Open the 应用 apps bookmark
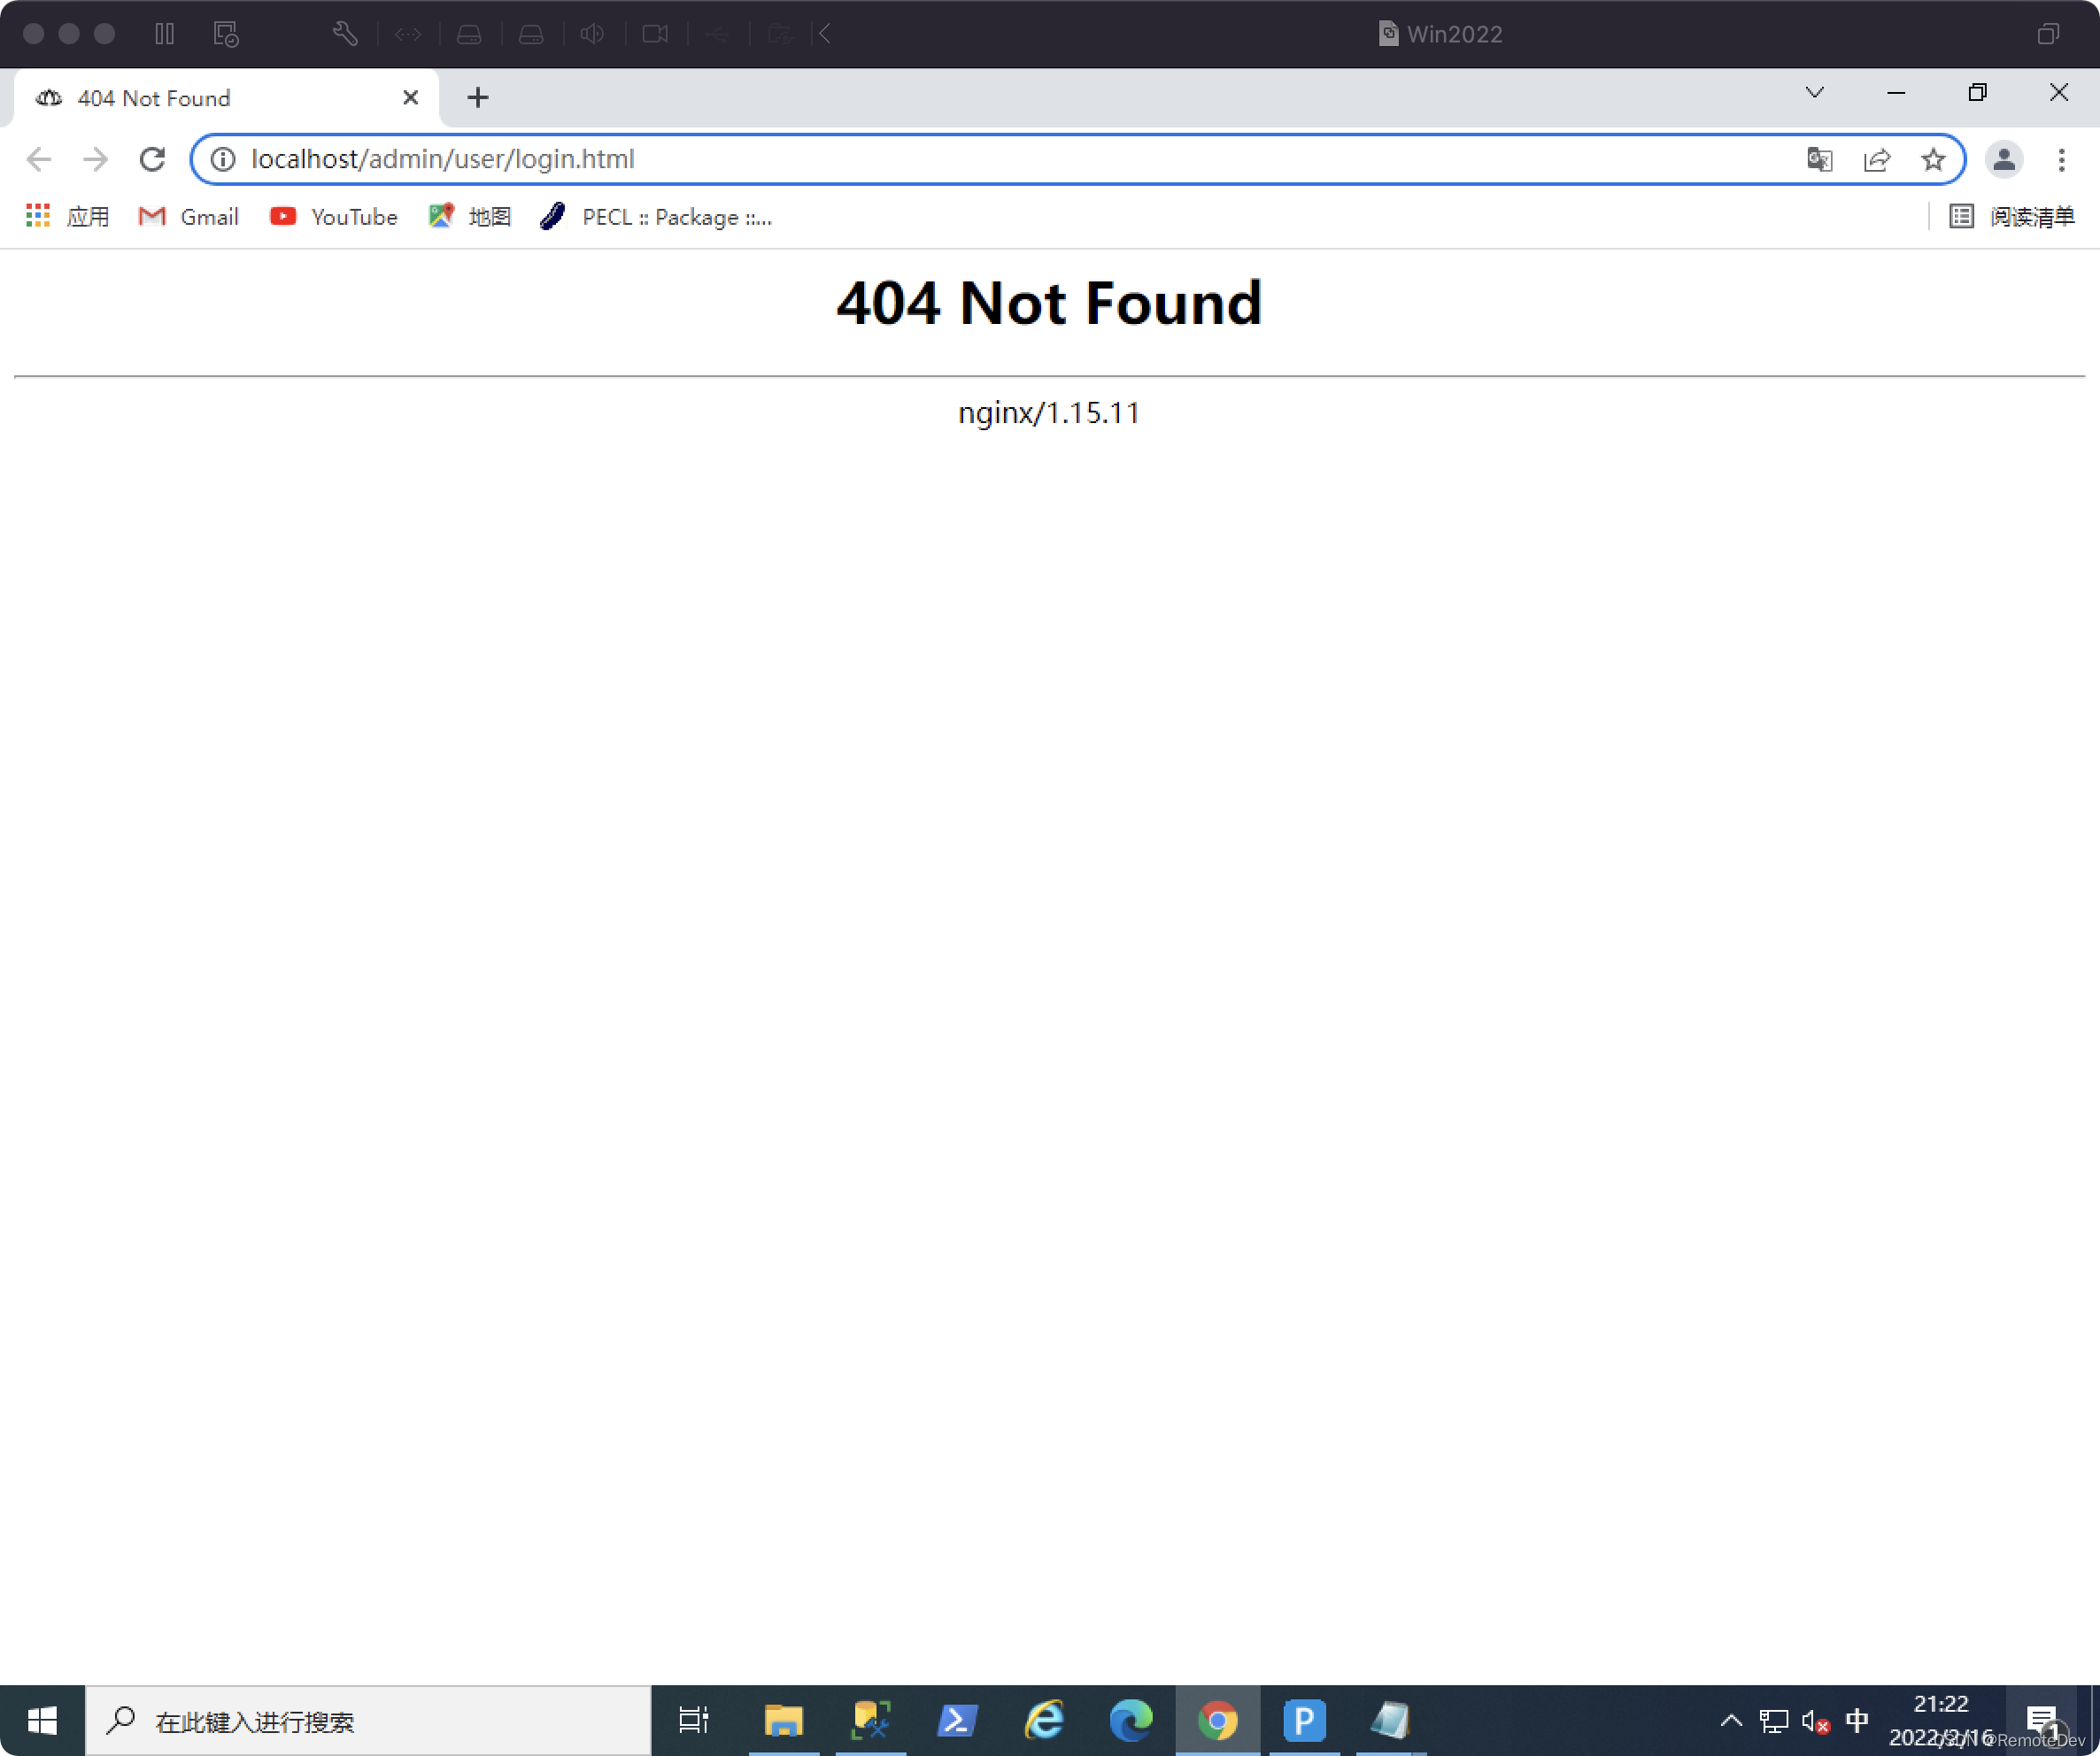The width and height of the screenshot is (2100, 1756). click(x=67, y=216)
